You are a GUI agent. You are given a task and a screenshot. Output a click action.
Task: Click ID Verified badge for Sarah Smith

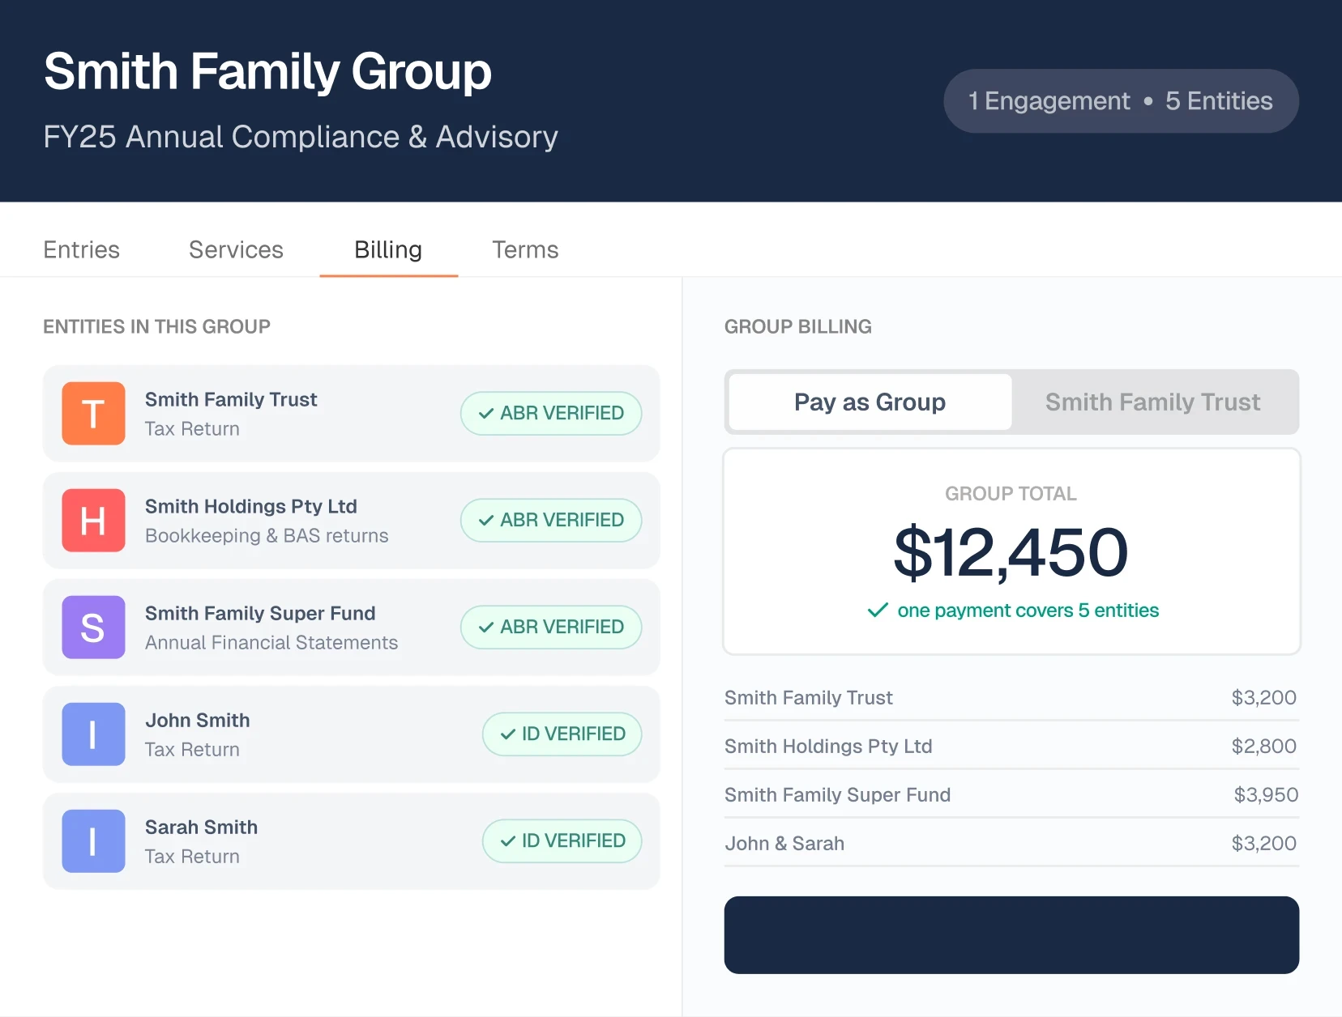coord(562,841)
